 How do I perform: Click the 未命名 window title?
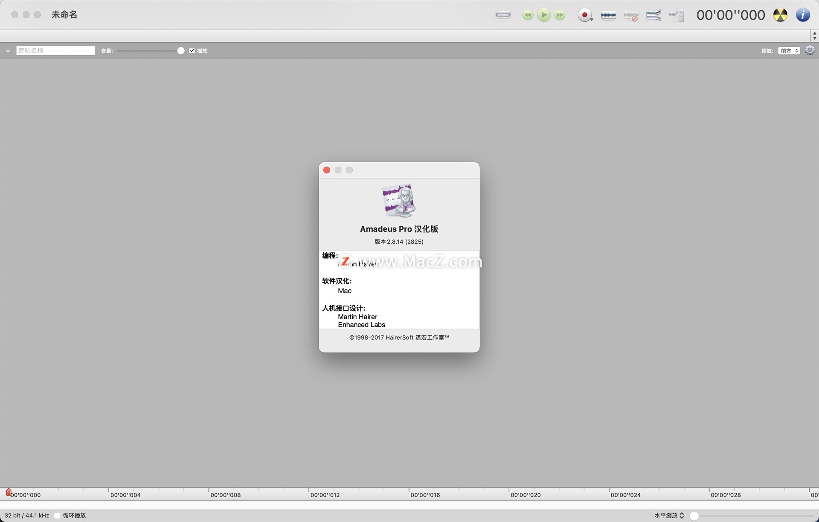click(64, 14)
